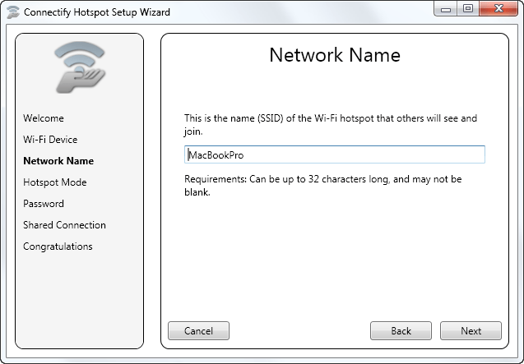
Task: Select the Congratulations step
Action: coord(58,247)
